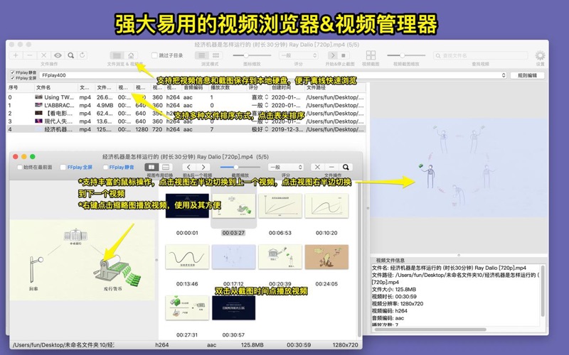Select the 00:06:53 screenshot thumbnail
The width and height of the screenshot is (569, 355).
pos(280,206)
